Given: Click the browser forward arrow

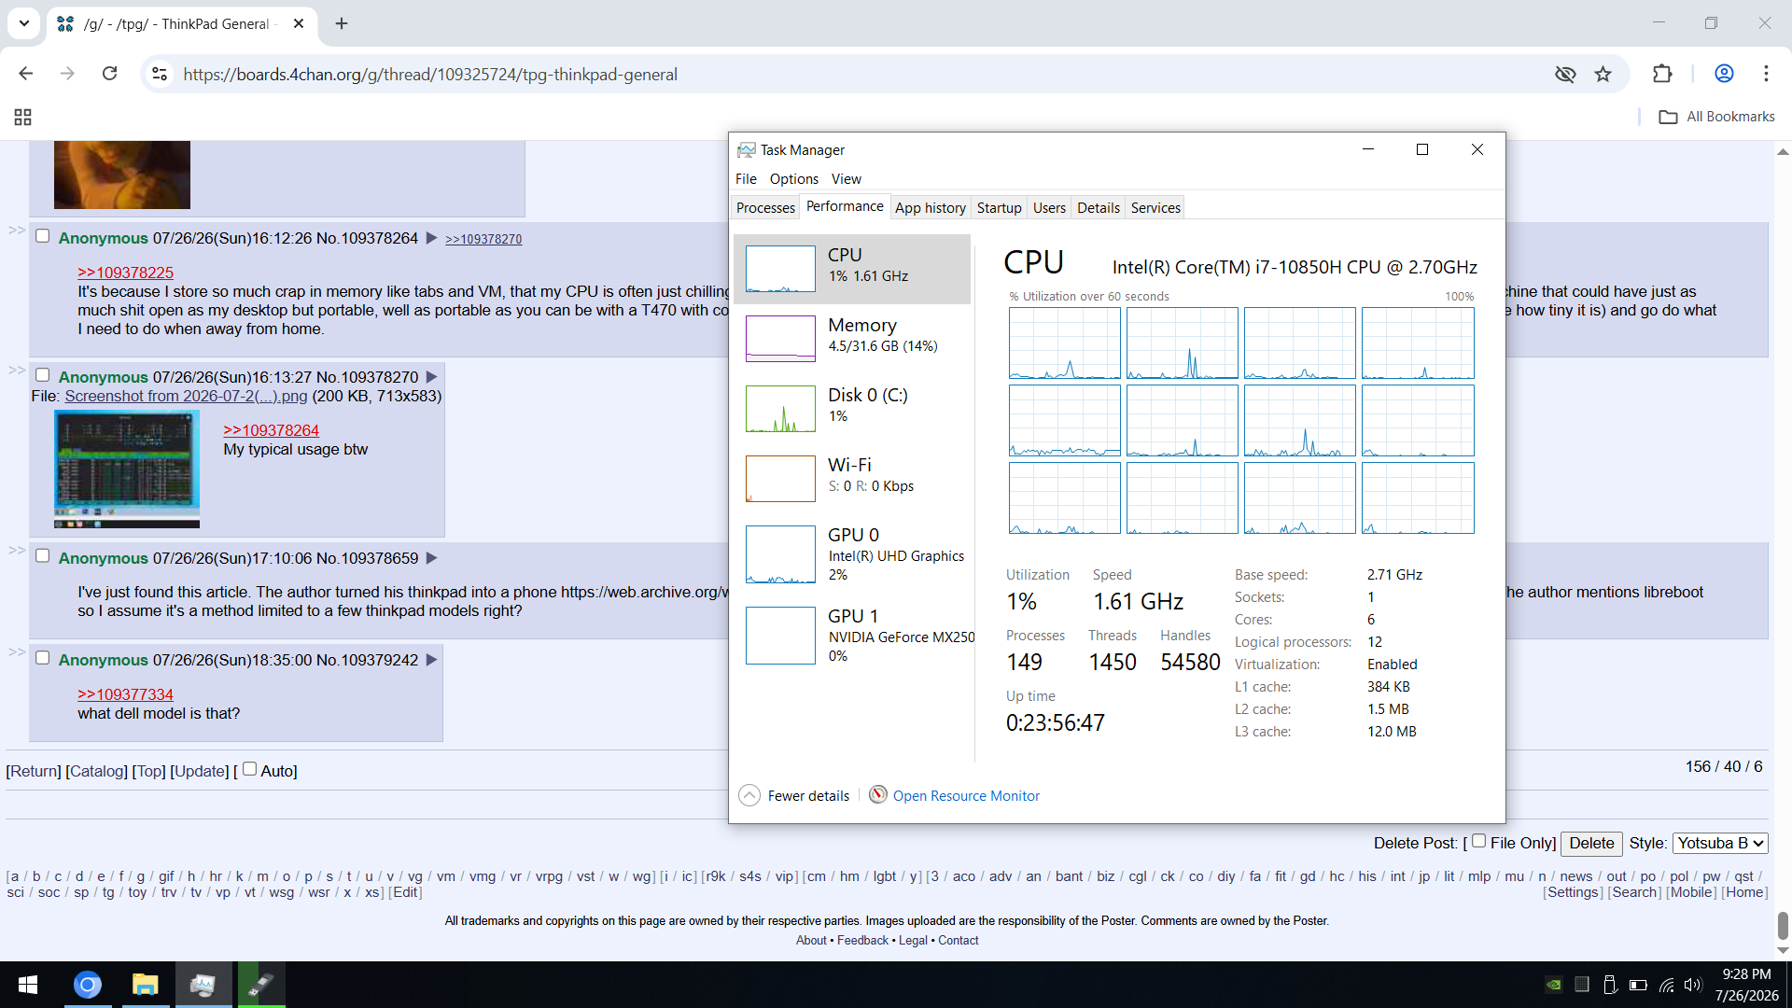Looking at the screenshot, I should (67, 74).
